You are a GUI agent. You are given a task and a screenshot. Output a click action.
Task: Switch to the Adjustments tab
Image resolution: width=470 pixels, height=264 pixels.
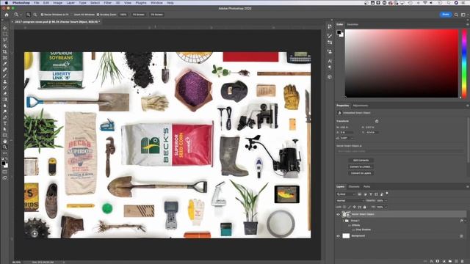tap(361, 106)
